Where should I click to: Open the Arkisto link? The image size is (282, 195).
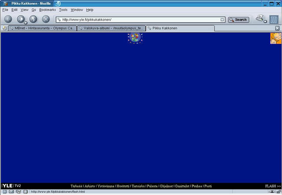(x=89, y=186)
